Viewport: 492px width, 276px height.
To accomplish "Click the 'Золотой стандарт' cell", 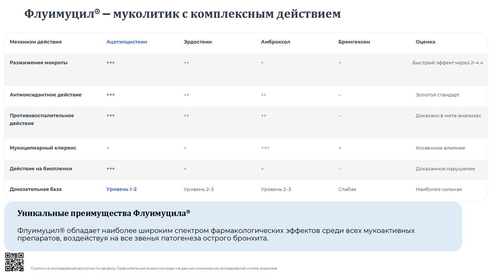I will click(437, 95).
